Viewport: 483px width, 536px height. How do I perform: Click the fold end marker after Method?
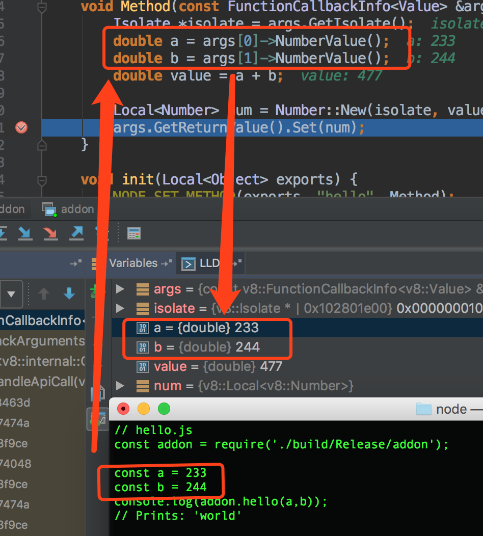42,146
